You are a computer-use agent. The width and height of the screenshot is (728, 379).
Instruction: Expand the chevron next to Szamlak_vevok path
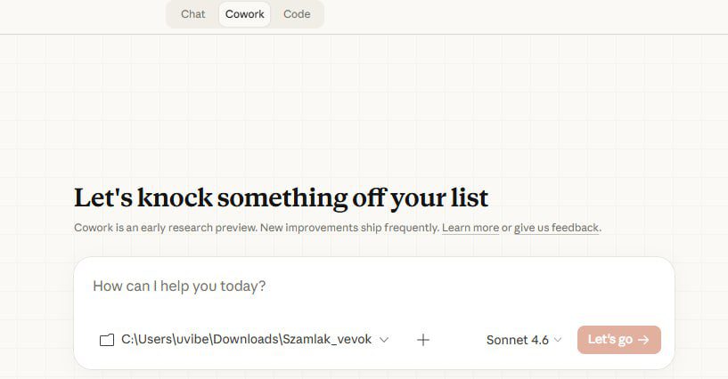click(x=384, y=340)
